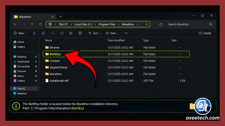The width and height of the screenshot is (225, 126).
Task: Click This PC in the breadcrumb
Action: pyautogui.click(x=63, y=24)
